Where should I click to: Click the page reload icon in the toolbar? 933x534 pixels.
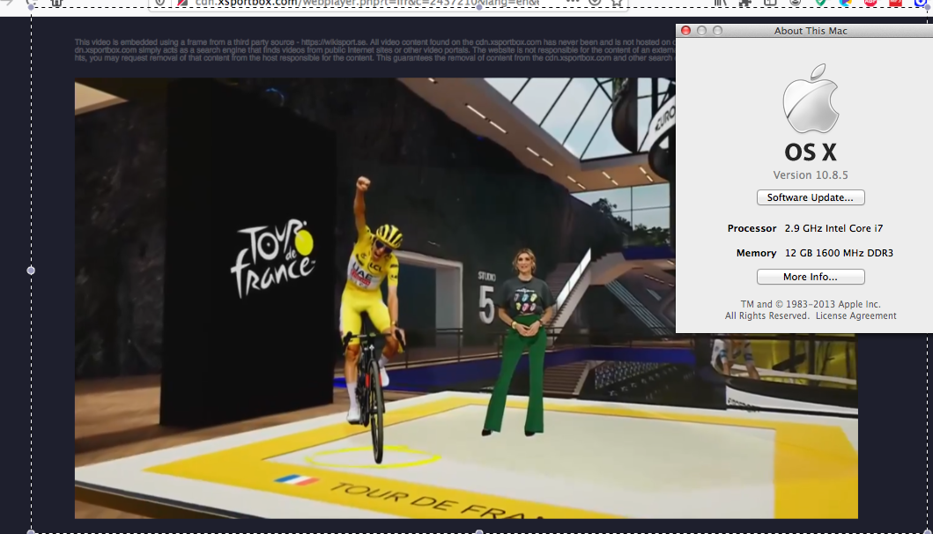coord(30,3)
